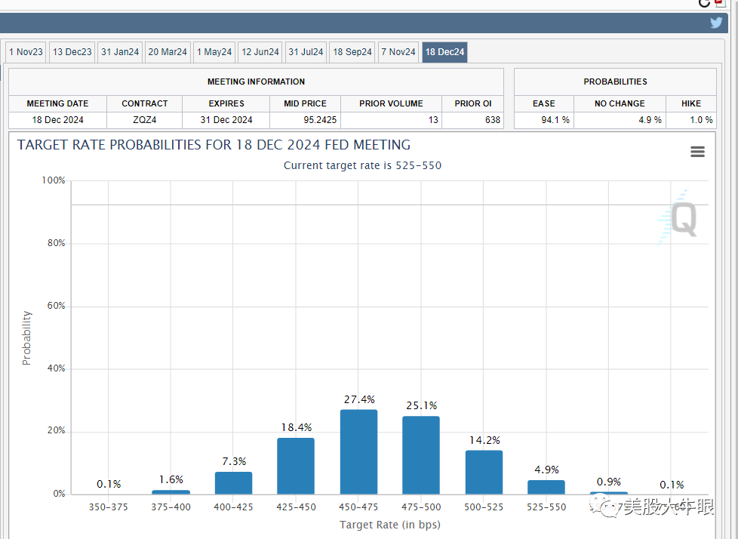Switch to the 20 Mar24 tab

click(168, 52)
